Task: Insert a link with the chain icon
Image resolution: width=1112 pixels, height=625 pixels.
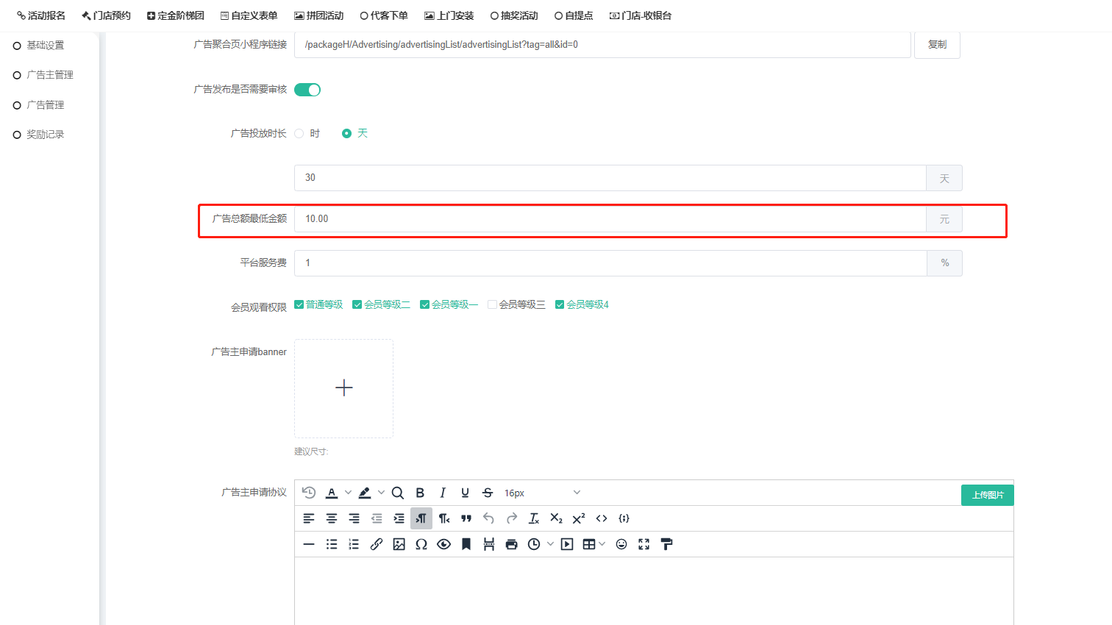Action: coord(377,544)
